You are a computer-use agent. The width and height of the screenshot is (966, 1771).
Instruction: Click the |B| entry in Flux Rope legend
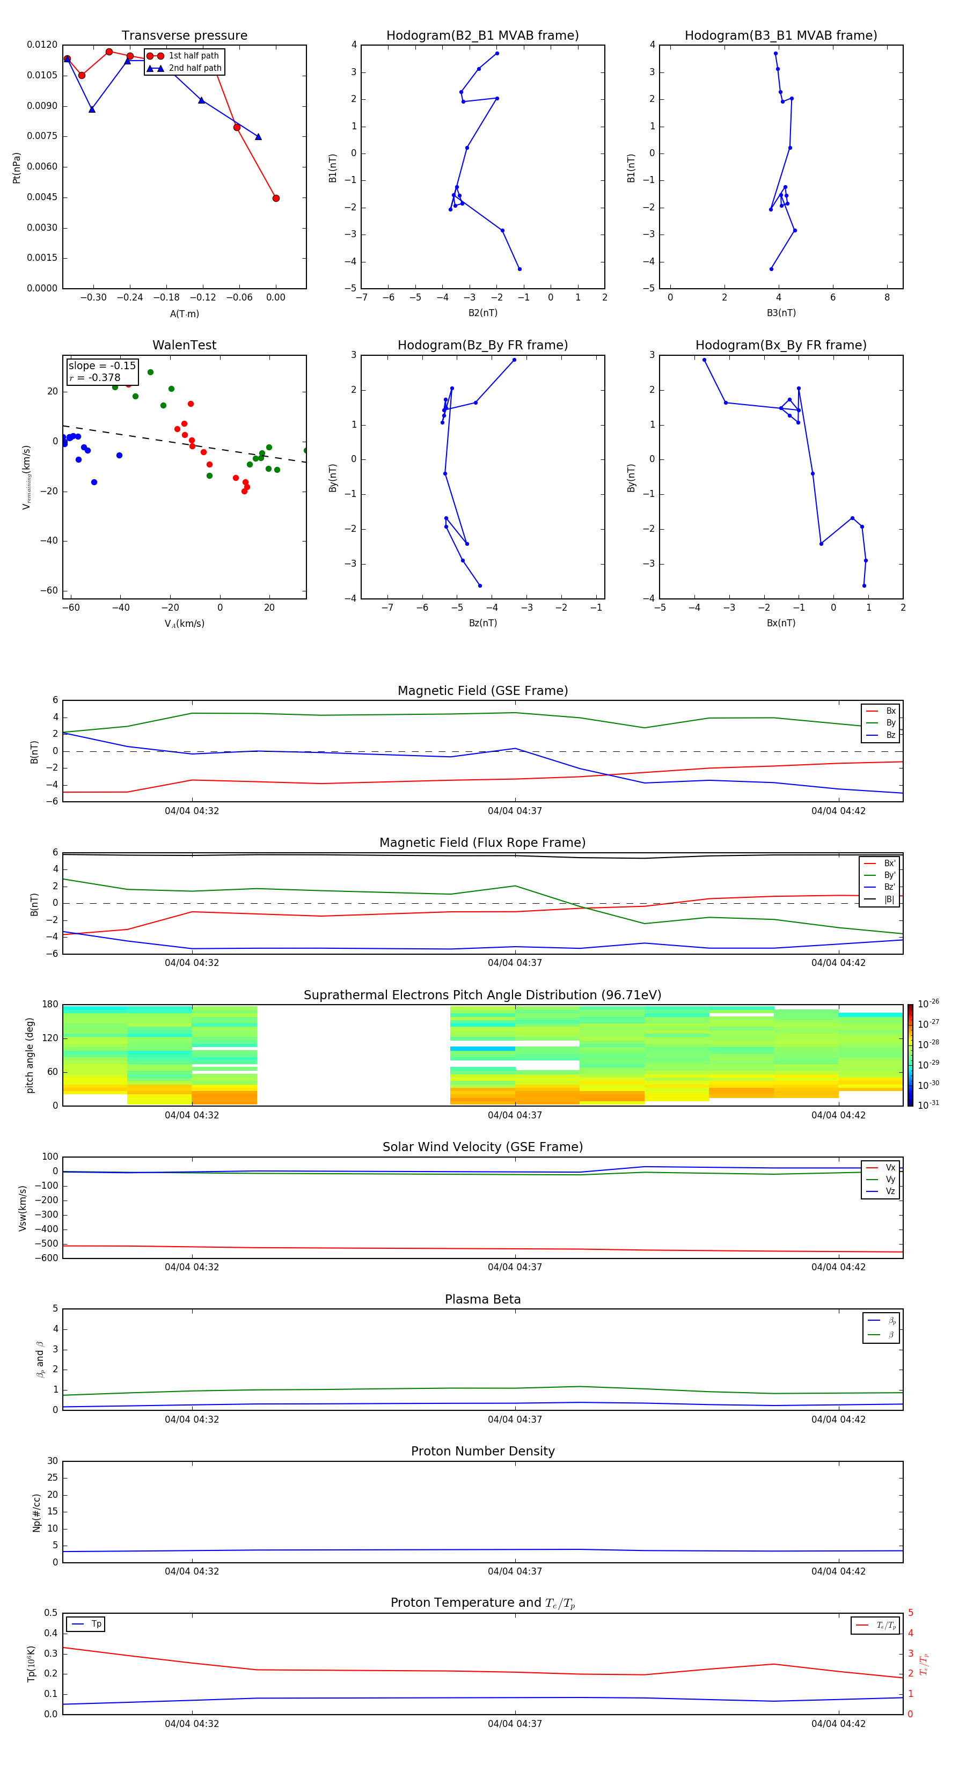[x=880, y=899]
